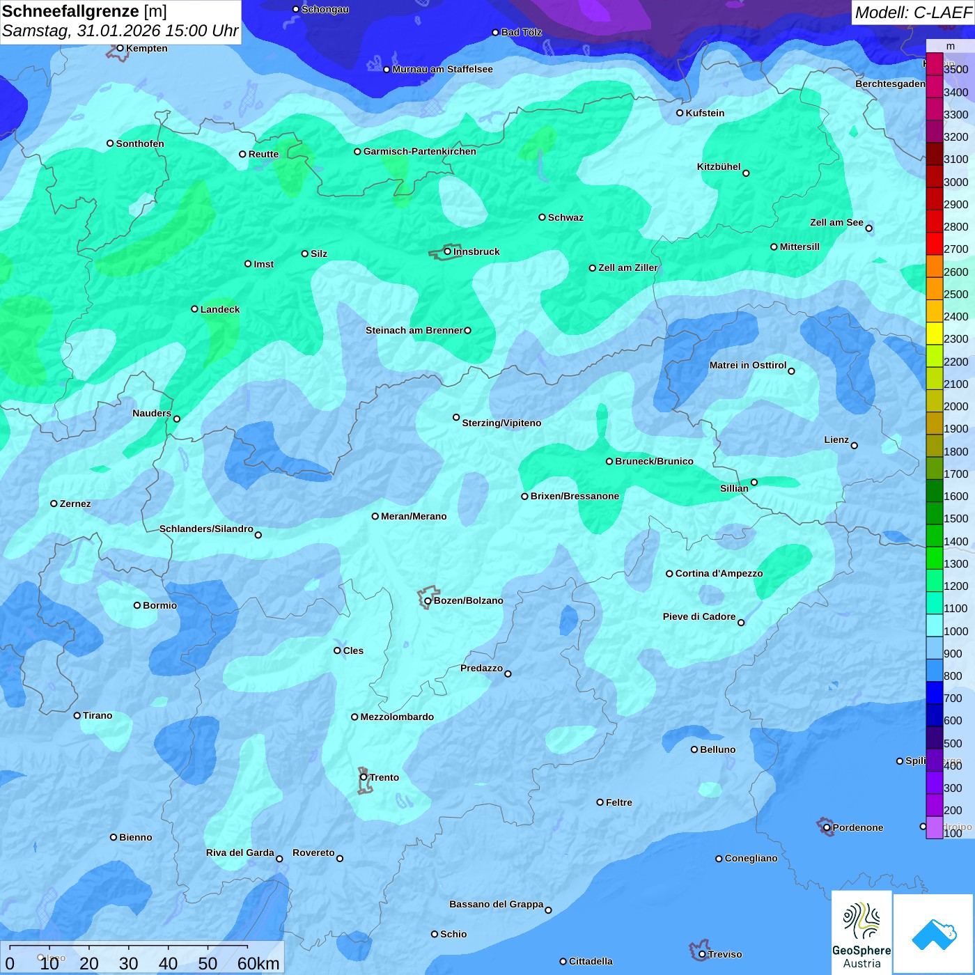The image size is (975, 975).
Task: Click the 60km scale bar label
Action: [258, 964]
